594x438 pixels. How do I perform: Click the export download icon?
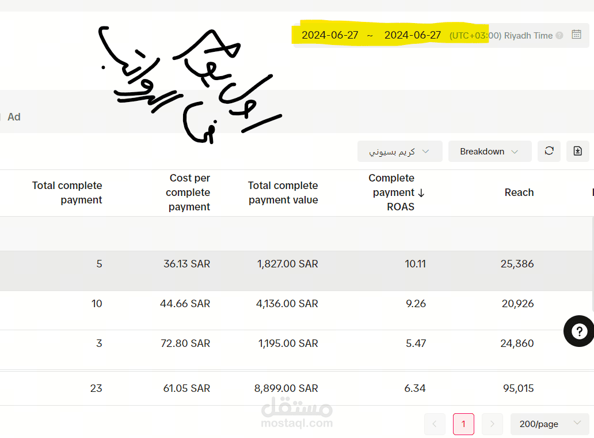[x=578, y=151]
